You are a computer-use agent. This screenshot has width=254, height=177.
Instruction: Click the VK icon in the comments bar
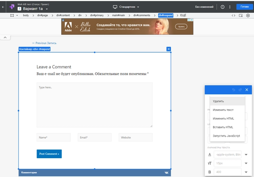tap(167, 172)
